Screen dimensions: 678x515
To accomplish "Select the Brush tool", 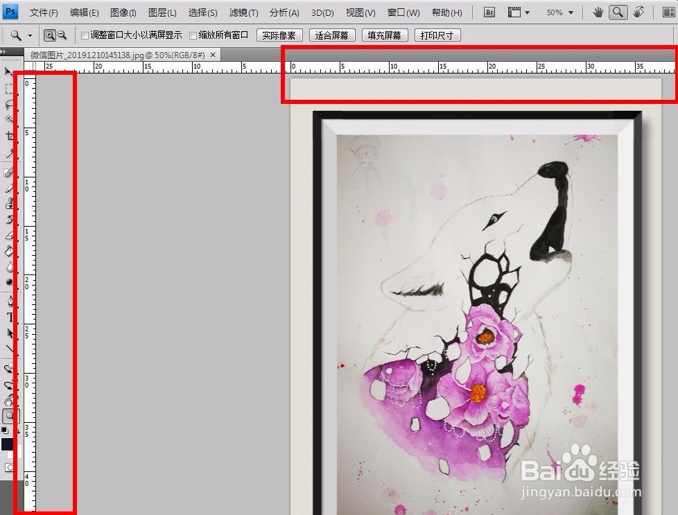I will [8, 188].
